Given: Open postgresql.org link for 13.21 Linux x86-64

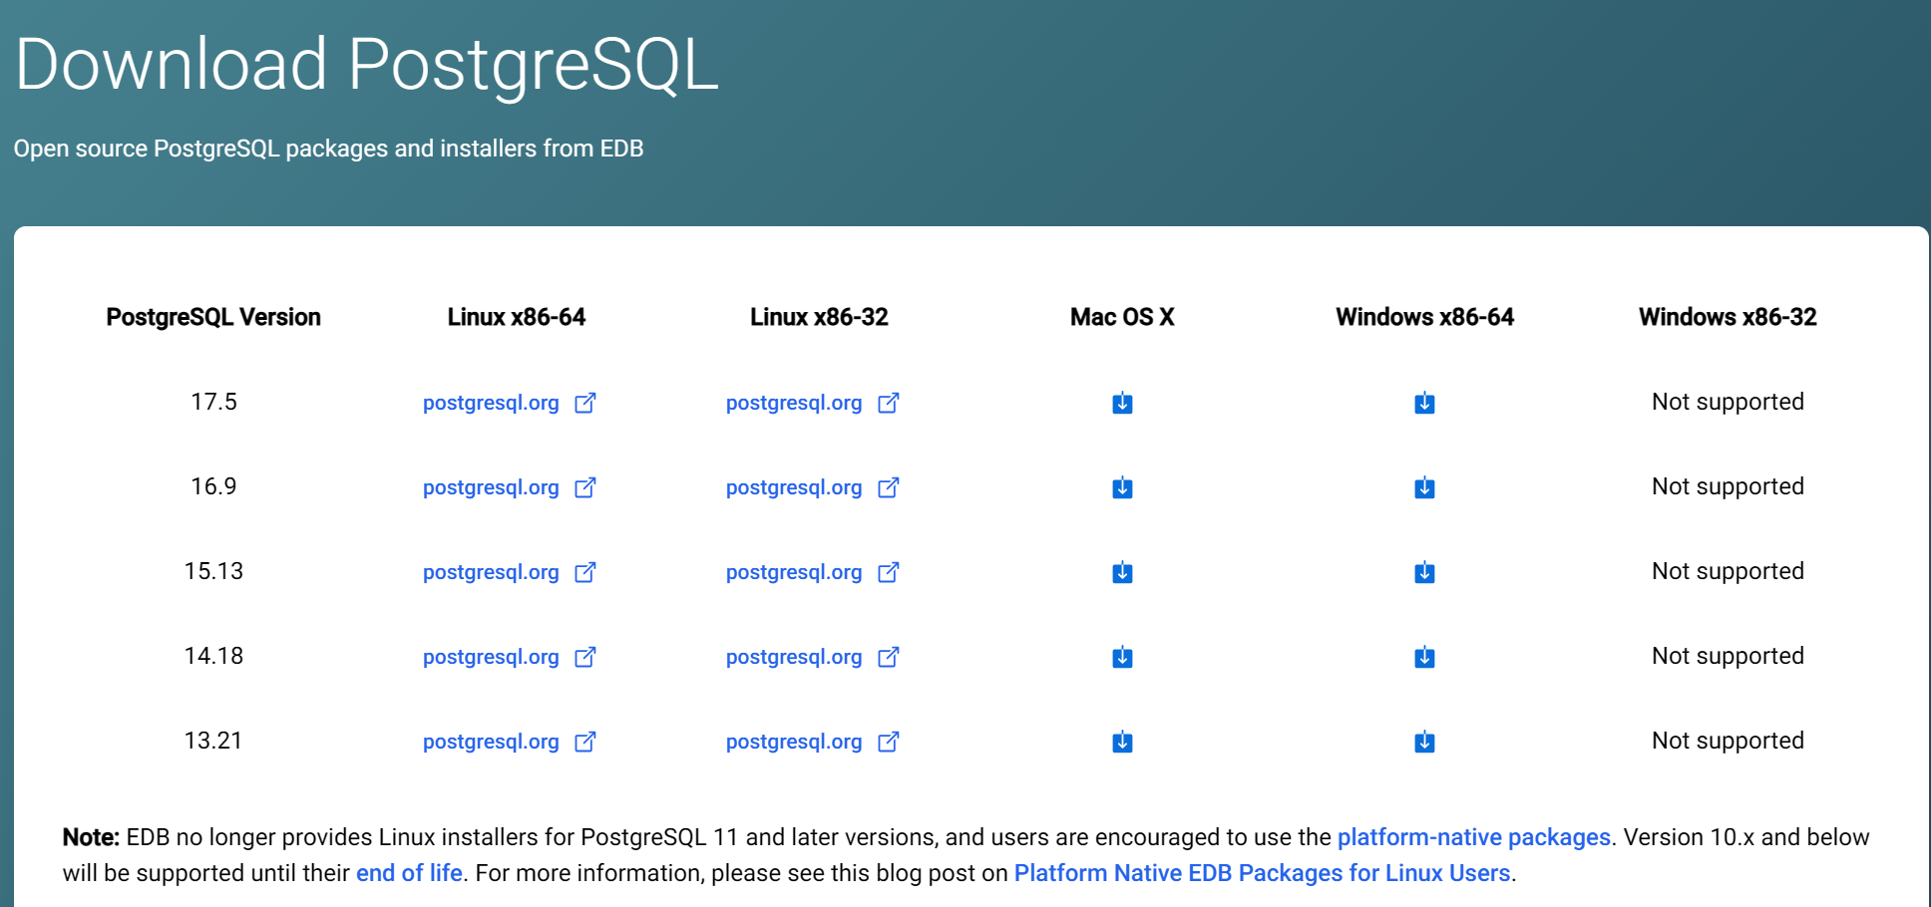Looking at the screenshot, I should pyautogui.click(x=510, y=742).
